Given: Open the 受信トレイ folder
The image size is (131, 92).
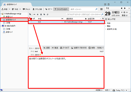Looking at the screenshot, I should coord(8,17).
